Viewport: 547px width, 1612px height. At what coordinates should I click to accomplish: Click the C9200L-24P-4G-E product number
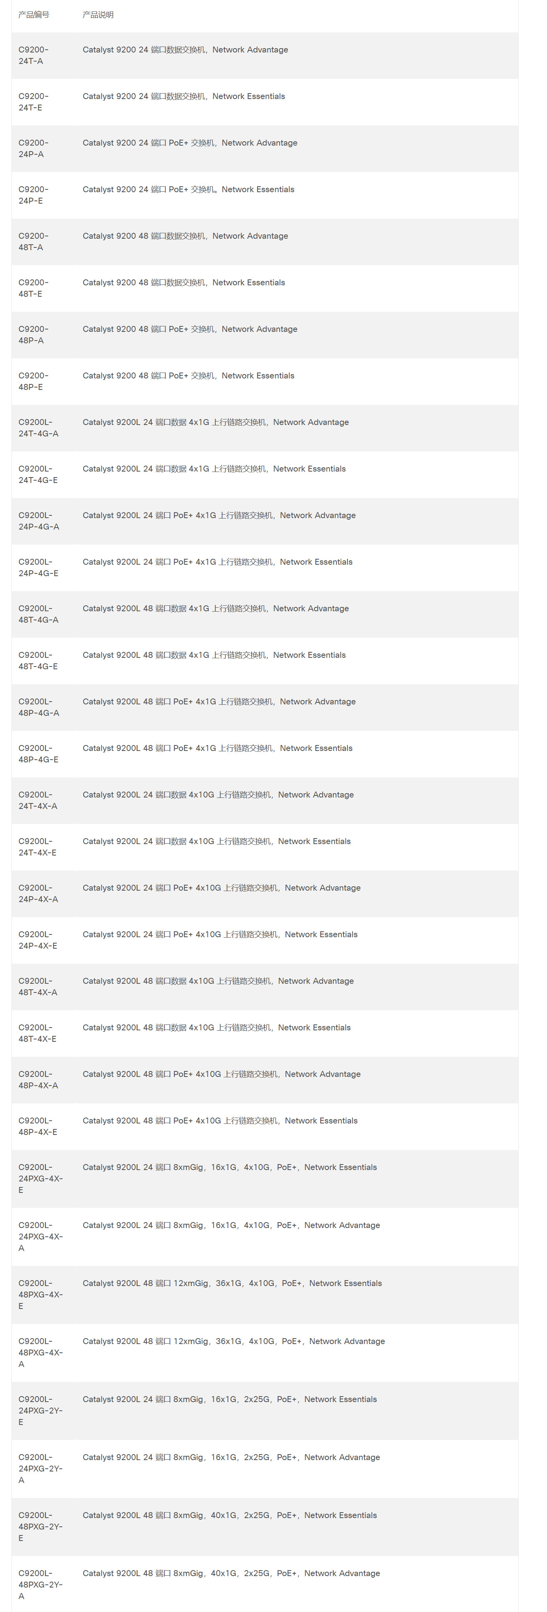[x=38, y=567]
